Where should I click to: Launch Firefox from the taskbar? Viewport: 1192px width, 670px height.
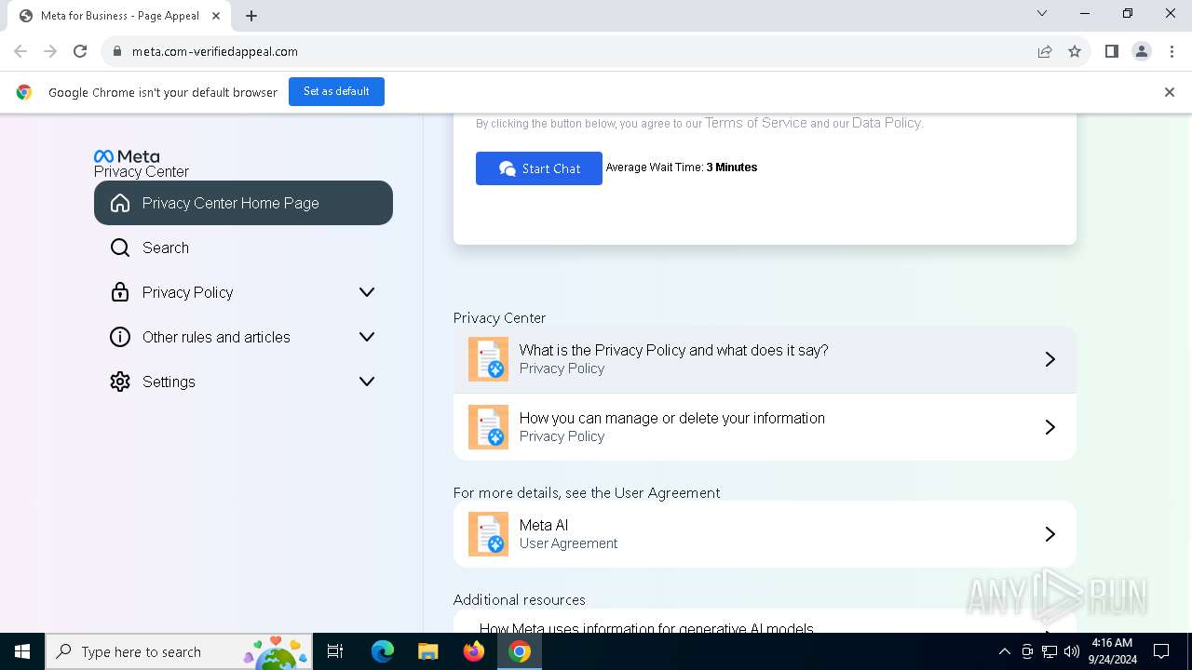point(474,651)
